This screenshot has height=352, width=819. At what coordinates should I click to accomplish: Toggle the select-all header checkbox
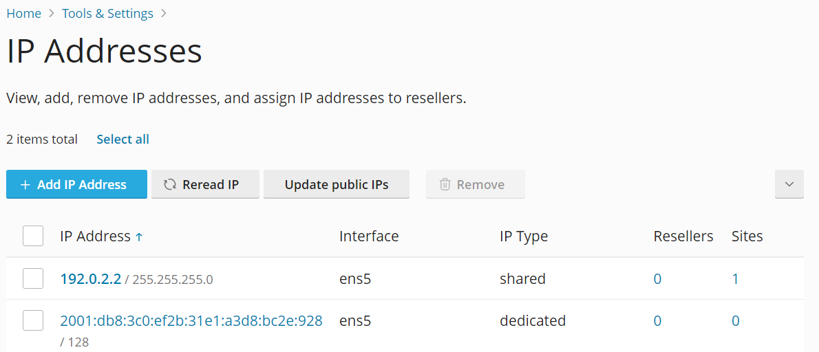(33, 236)
